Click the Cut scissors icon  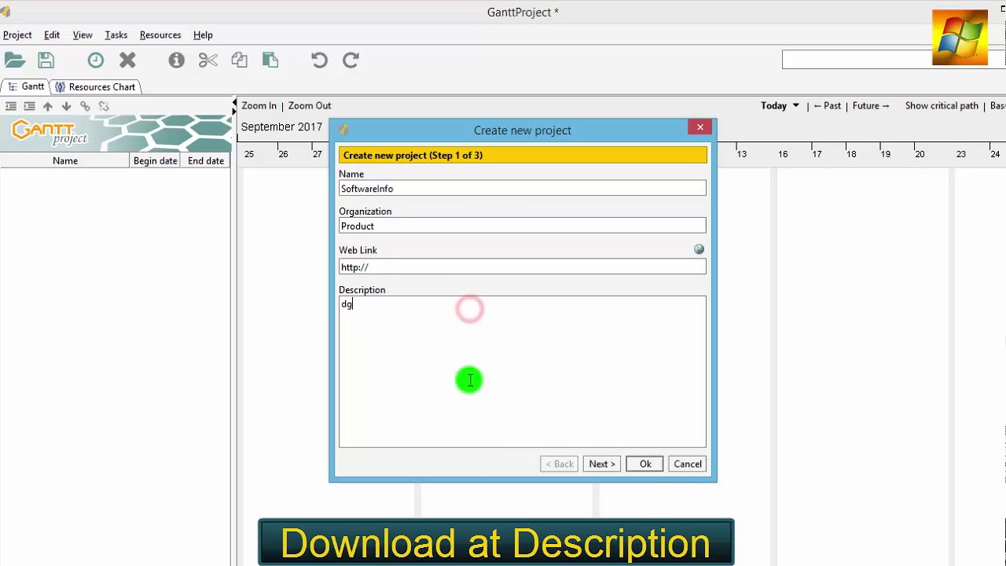click(208, 60)
